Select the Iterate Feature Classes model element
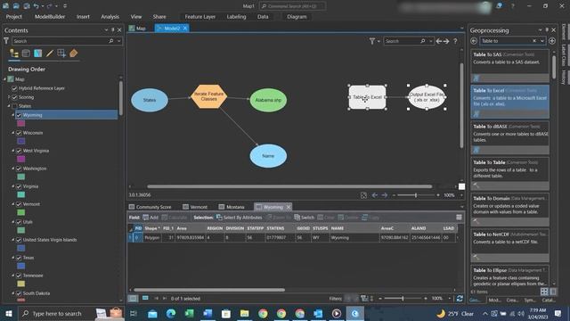Viewport: 570px width, 321px height. click(x=208, y=96)
